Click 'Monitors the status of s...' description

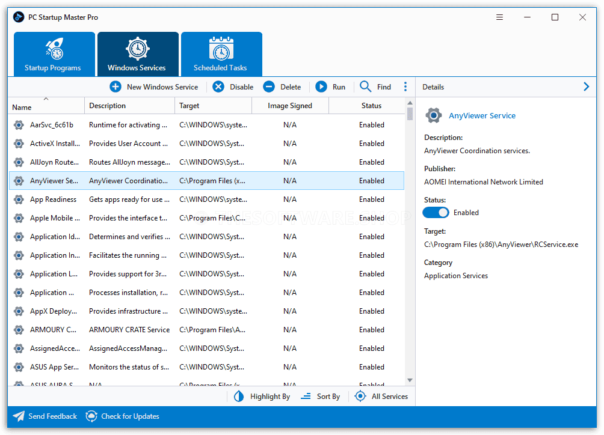click(129, 367)
